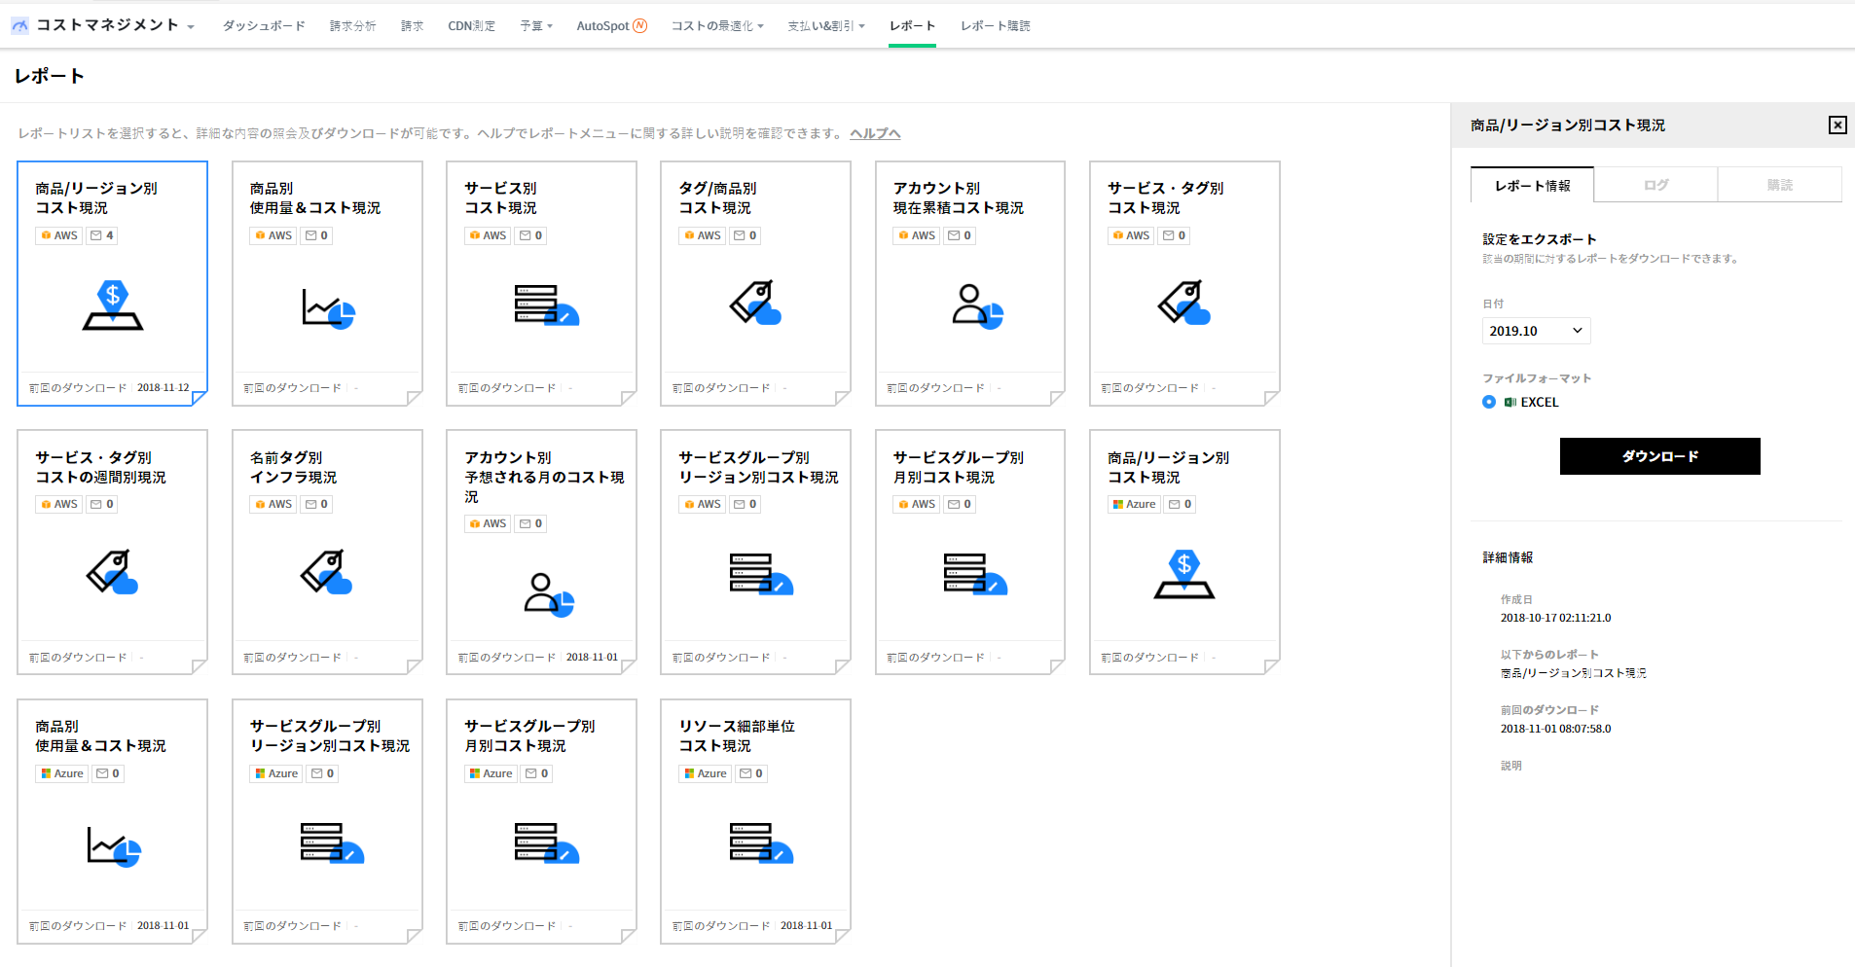Follow the ヘルプへ link

click(x=875, y=133)
